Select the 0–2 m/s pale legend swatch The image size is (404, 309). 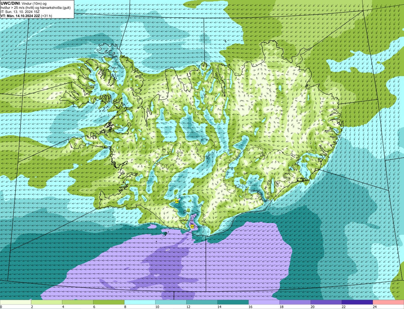[x=15, y=302]
